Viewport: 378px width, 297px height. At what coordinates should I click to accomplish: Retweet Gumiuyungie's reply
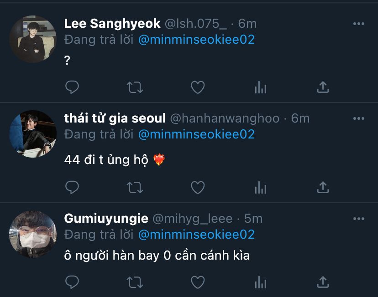point(135,282)
